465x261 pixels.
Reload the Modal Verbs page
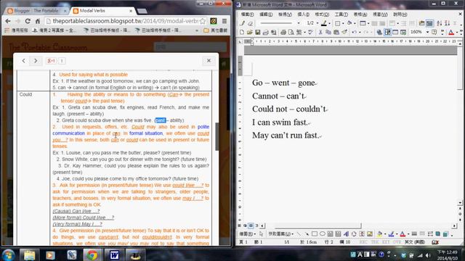coord(28,21)
